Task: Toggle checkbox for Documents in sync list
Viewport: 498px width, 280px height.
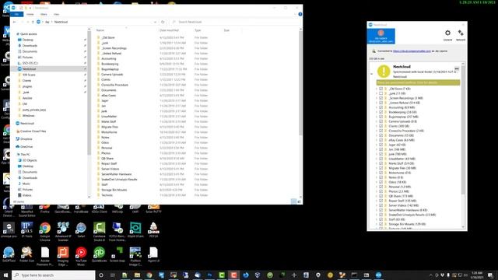Action: [381, 135]
